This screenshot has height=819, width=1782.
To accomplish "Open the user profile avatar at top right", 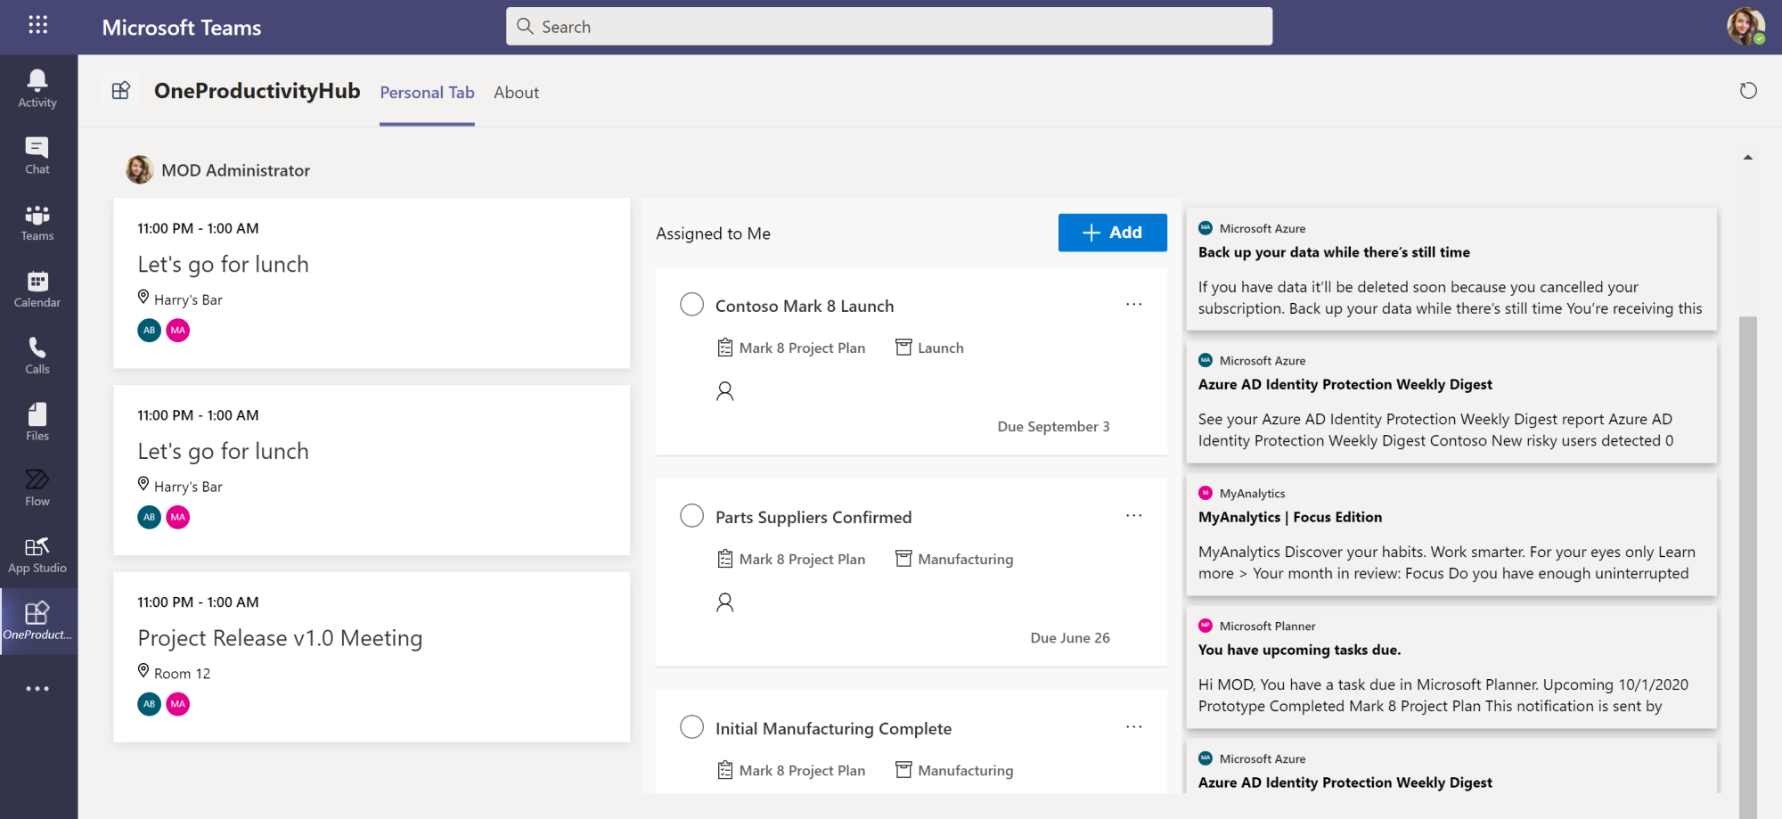I will point(1745,26).
